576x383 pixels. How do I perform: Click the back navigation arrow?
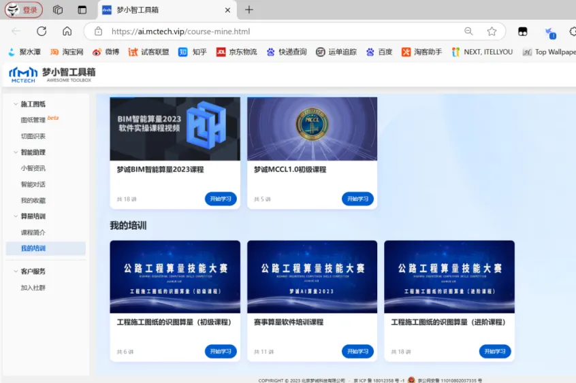(x=16, y=31)
